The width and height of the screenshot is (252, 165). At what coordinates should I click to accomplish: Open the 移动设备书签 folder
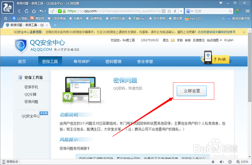click(x=238, y=18)
